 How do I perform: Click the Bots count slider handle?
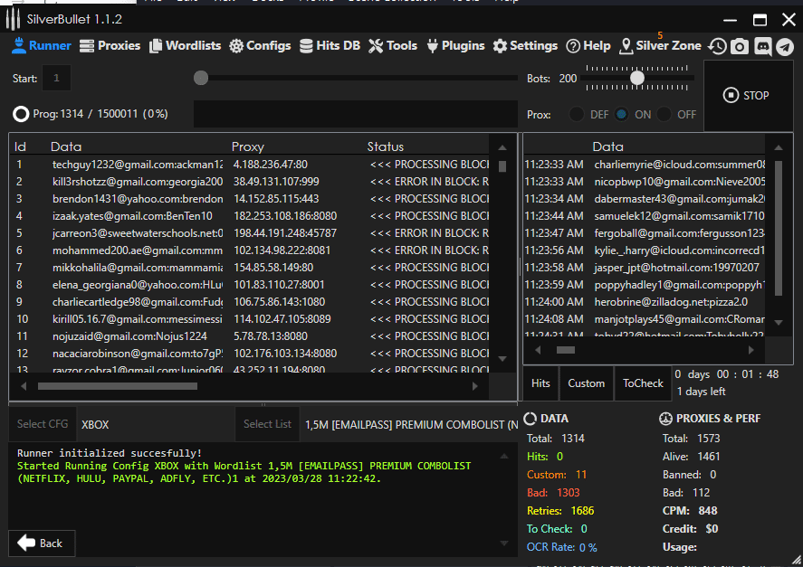(637, 79)
